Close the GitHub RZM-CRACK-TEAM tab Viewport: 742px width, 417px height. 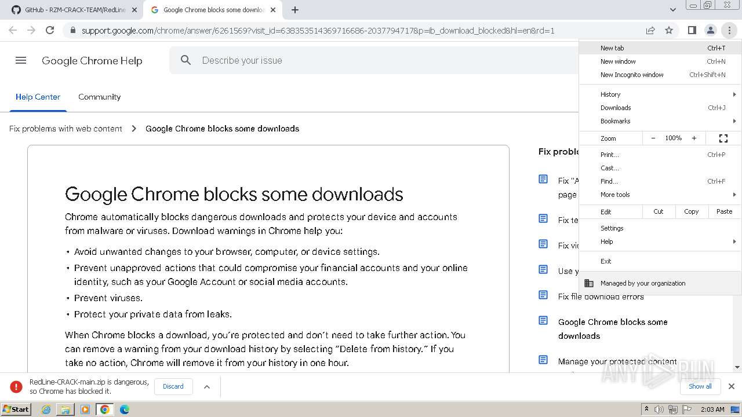coord(134,10)
